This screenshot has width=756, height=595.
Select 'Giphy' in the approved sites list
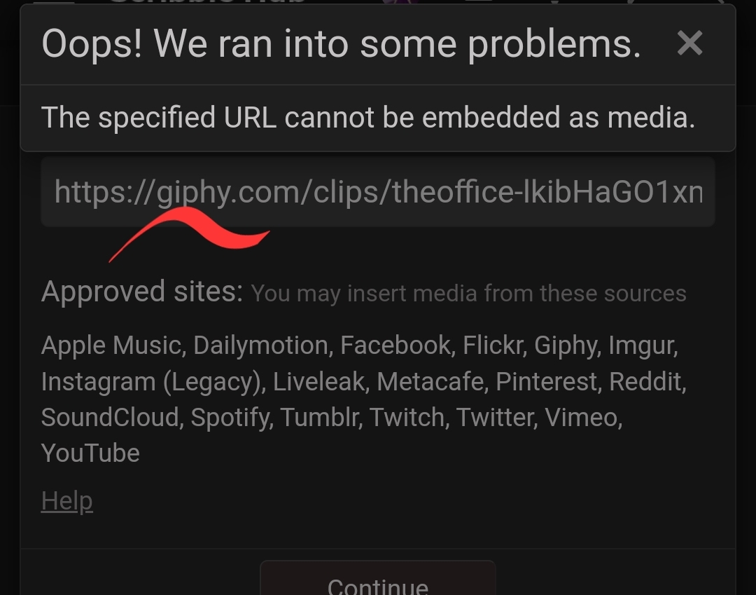pyautogui.click(x=566, y=346)
